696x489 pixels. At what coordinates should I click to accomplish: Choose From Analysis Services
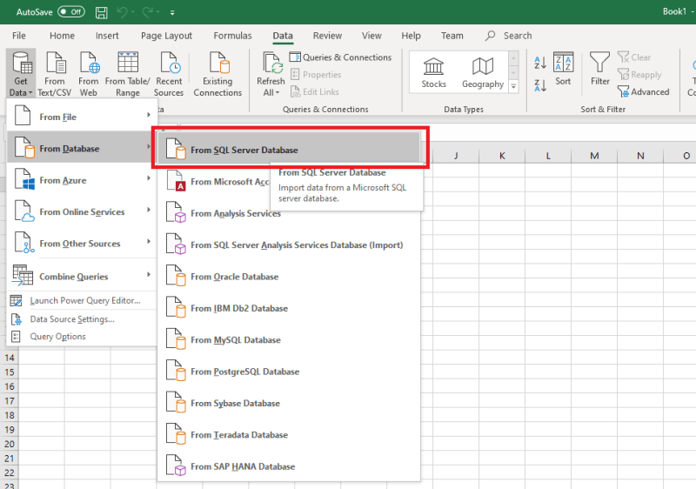point(289,213)
